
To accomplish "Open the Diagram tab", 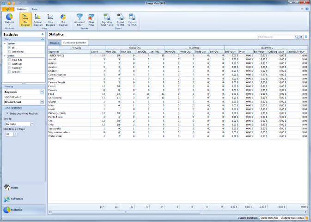I will pos(55,43).
